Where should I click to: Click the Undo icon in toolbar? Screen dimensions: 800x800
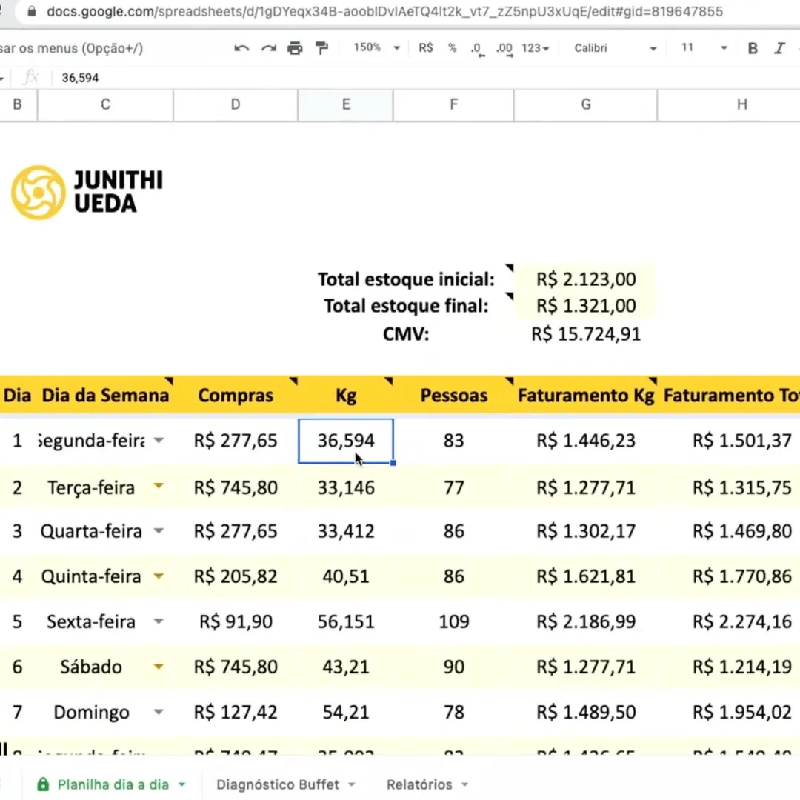(x=241, y=48)
